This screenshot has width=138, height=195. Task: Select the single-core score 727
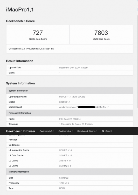click(38, 33)
